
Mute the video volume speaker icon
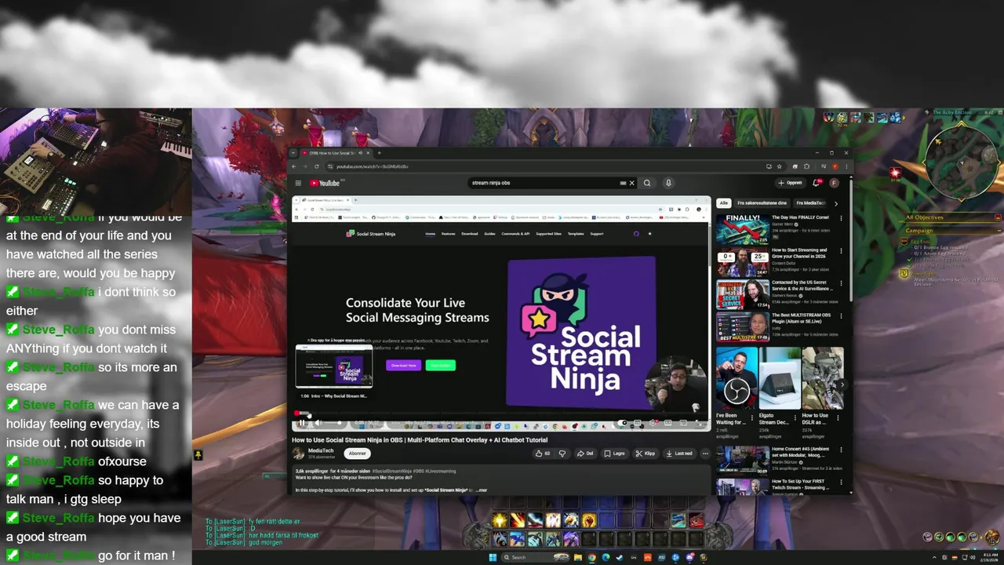click(319, 423)
